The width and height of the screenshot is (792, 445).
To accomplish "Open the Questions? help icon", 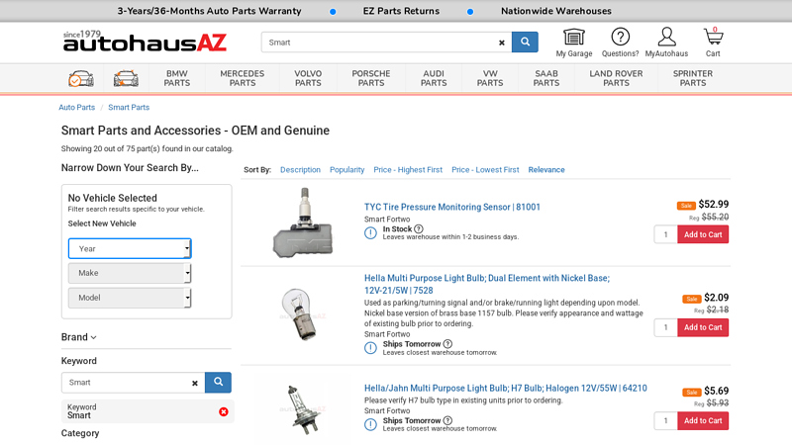I will pyautogui.click(x=620, y=43).
